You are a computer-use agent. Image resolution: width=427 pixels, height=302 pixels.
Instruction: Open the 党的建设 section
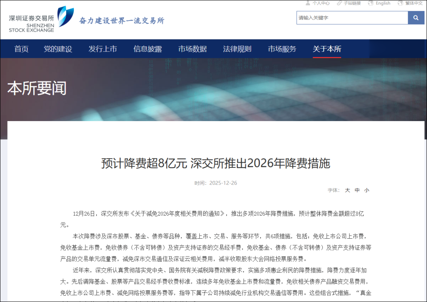pos(58,48)
